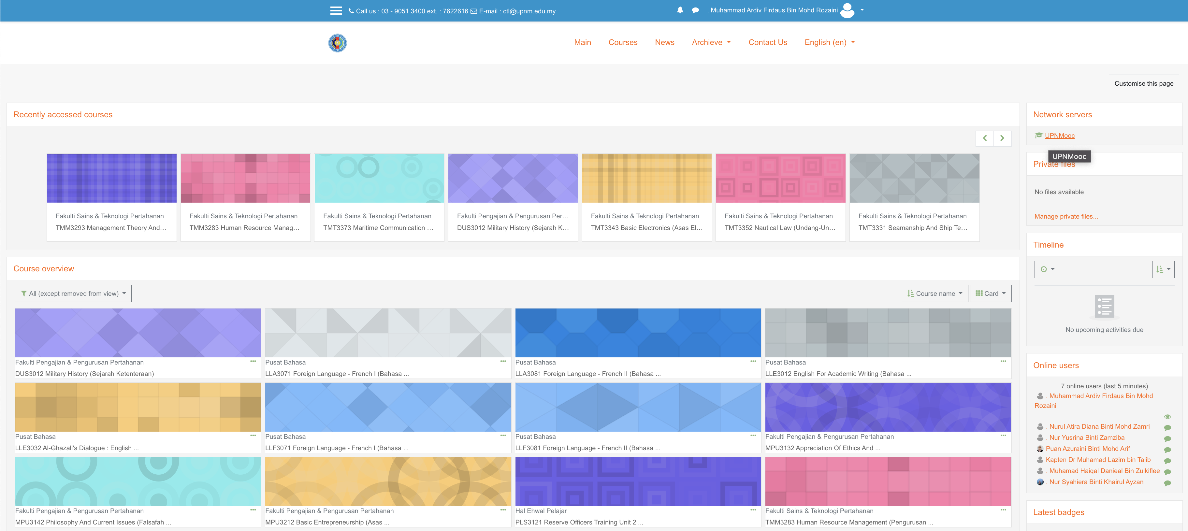Open the messages speech bubble icon
The image size is (1188, 531).
(x=695, y=10)
